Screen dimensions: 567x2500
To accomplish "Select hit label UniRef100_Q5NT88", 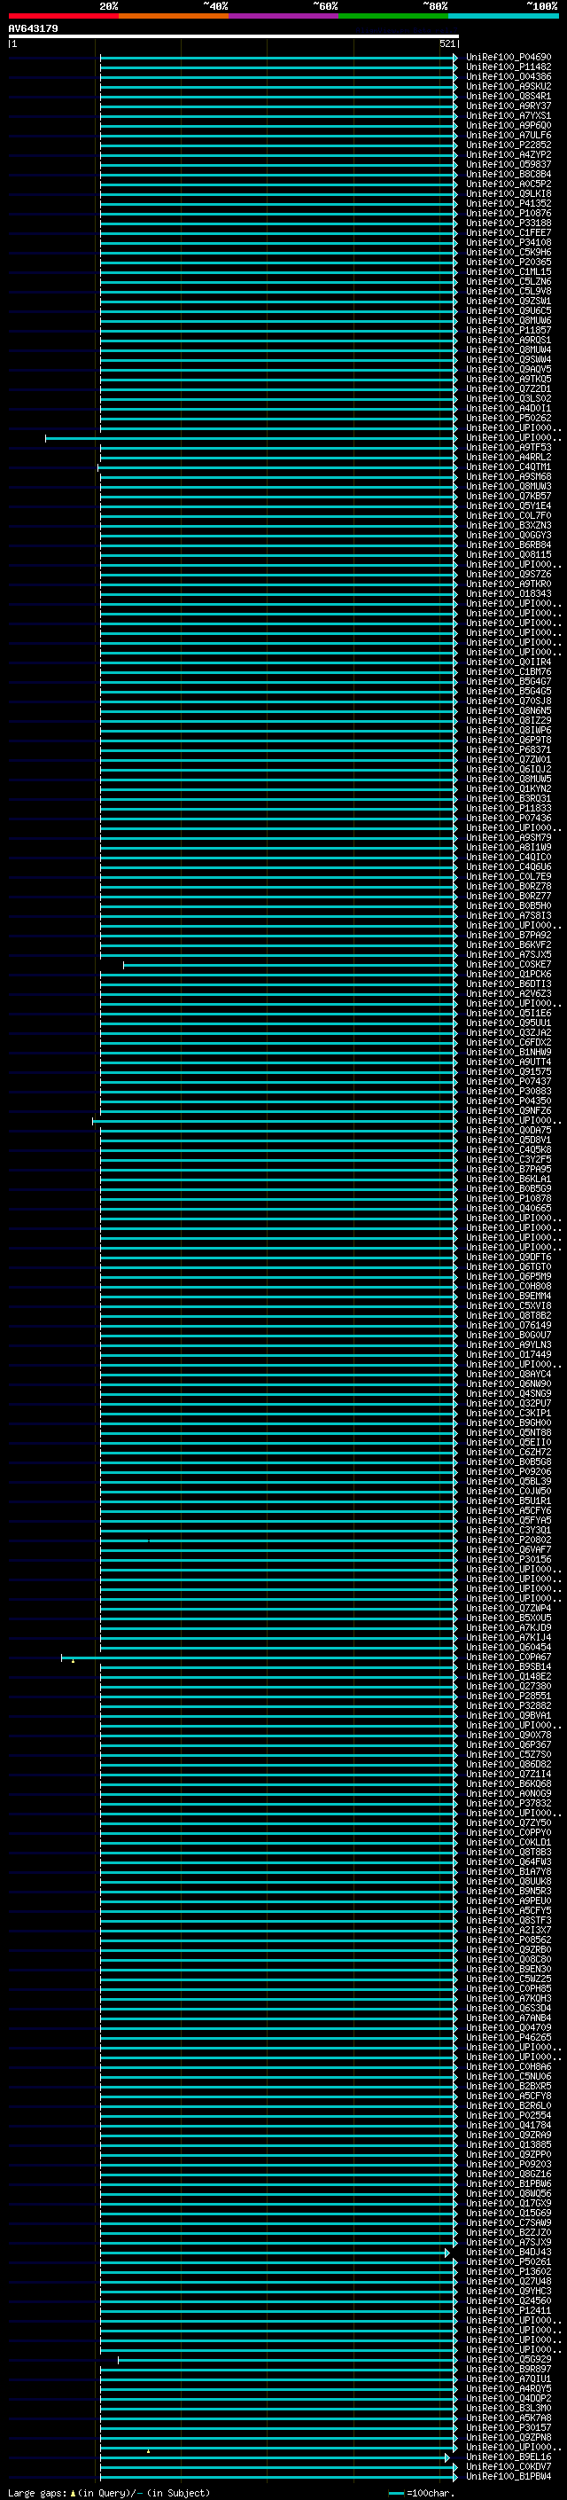I will (508, 1432).
